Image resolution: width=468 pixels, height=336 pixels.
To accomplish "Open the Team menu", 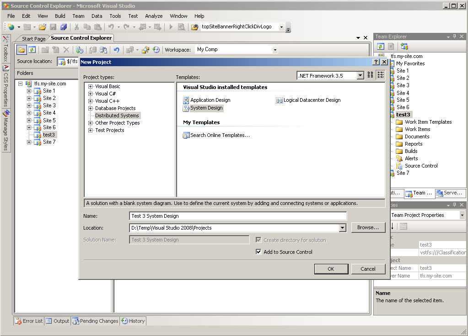I will pyautogui.click(x=78, y=16).
